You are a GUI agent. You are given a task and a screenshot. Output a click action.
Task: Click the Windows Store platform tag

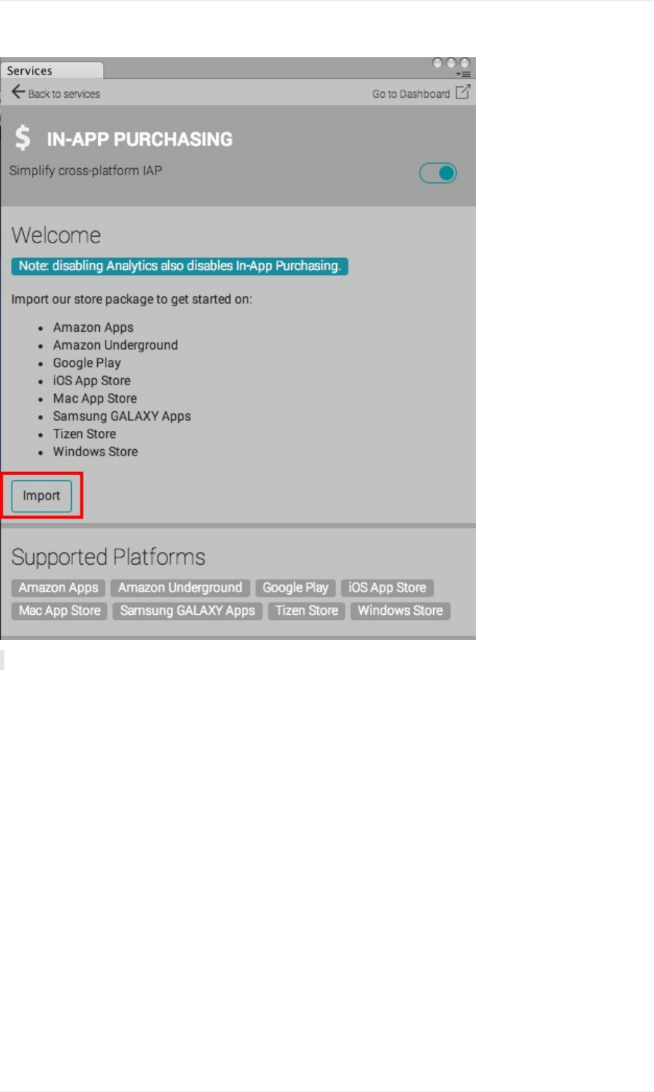401,611
